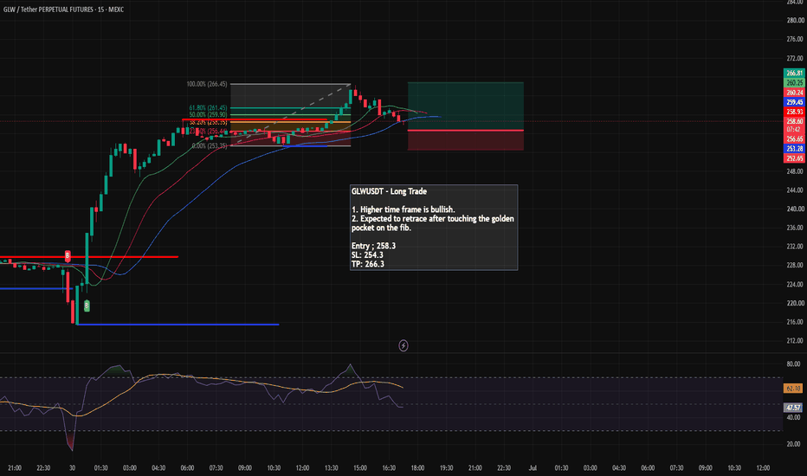This screenshot has height=476, width=807.
Task: Click 'SL: 254.3' in note
Action: pos(367,255)
